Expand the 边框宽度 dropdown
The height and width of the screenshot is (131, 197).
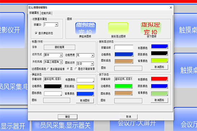click(93, 55)
